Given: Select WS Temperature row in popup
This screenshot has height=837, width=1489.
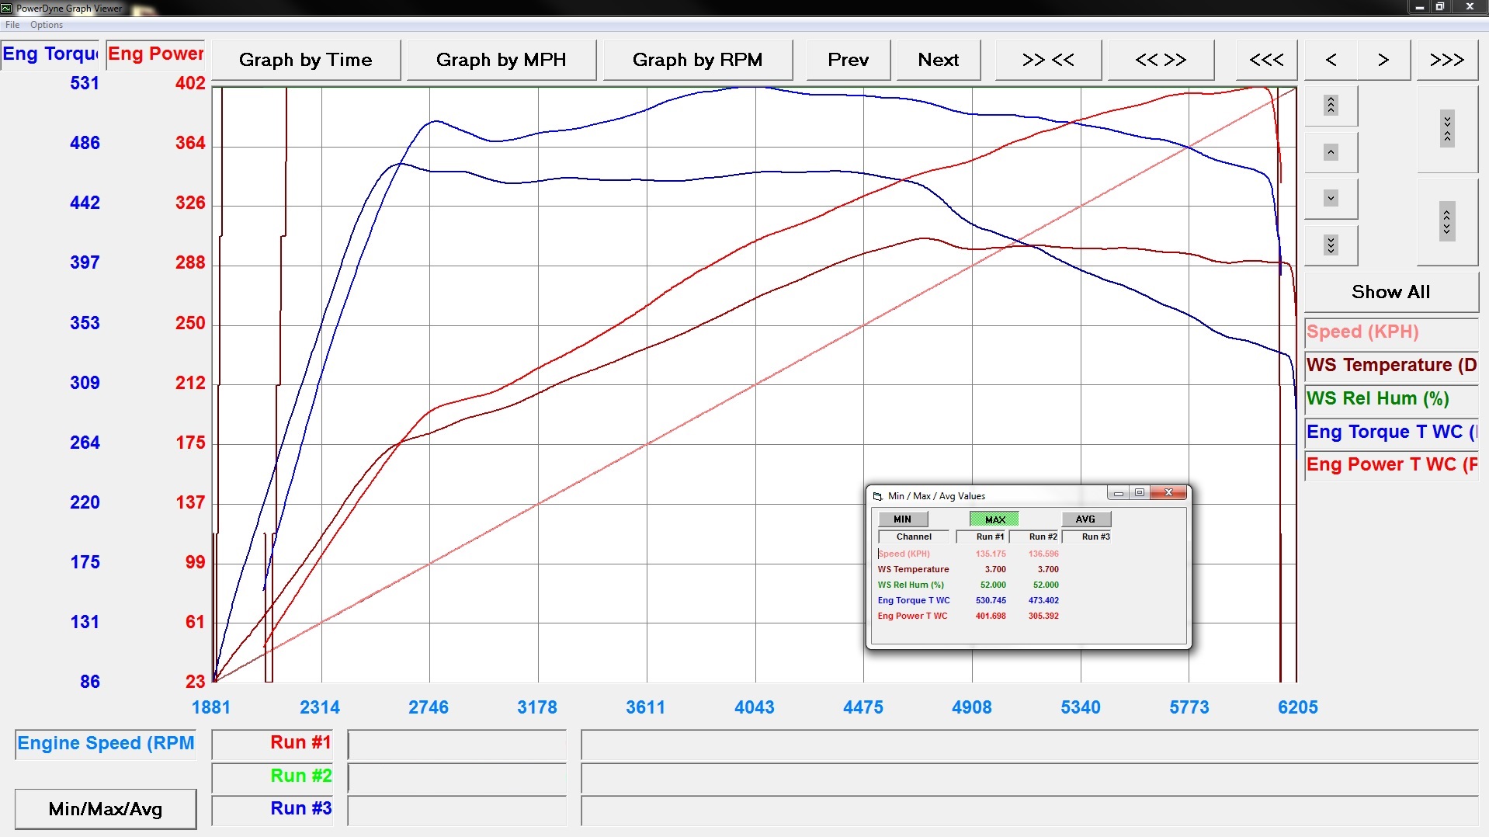Looking at the screenshot, I should (914, 569).
